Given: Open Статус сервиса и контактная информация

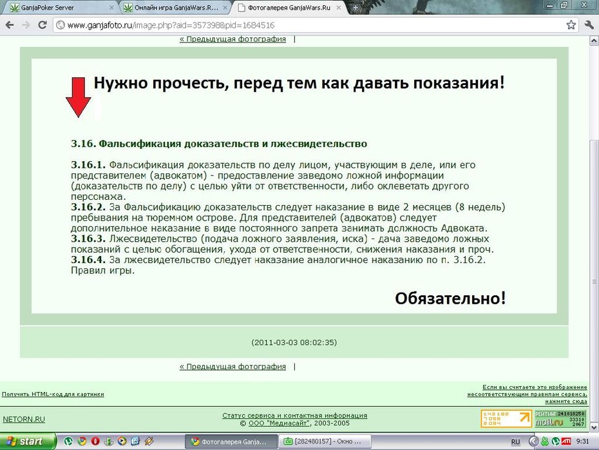Looking at the screenshot, I should pyautogui.click(x=294, y=416).
